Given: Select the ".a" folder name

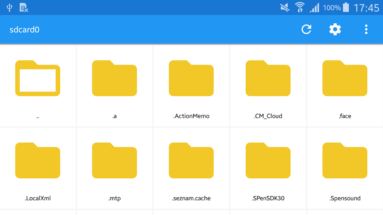Looking at the screenshot, I should coord(114,116).
